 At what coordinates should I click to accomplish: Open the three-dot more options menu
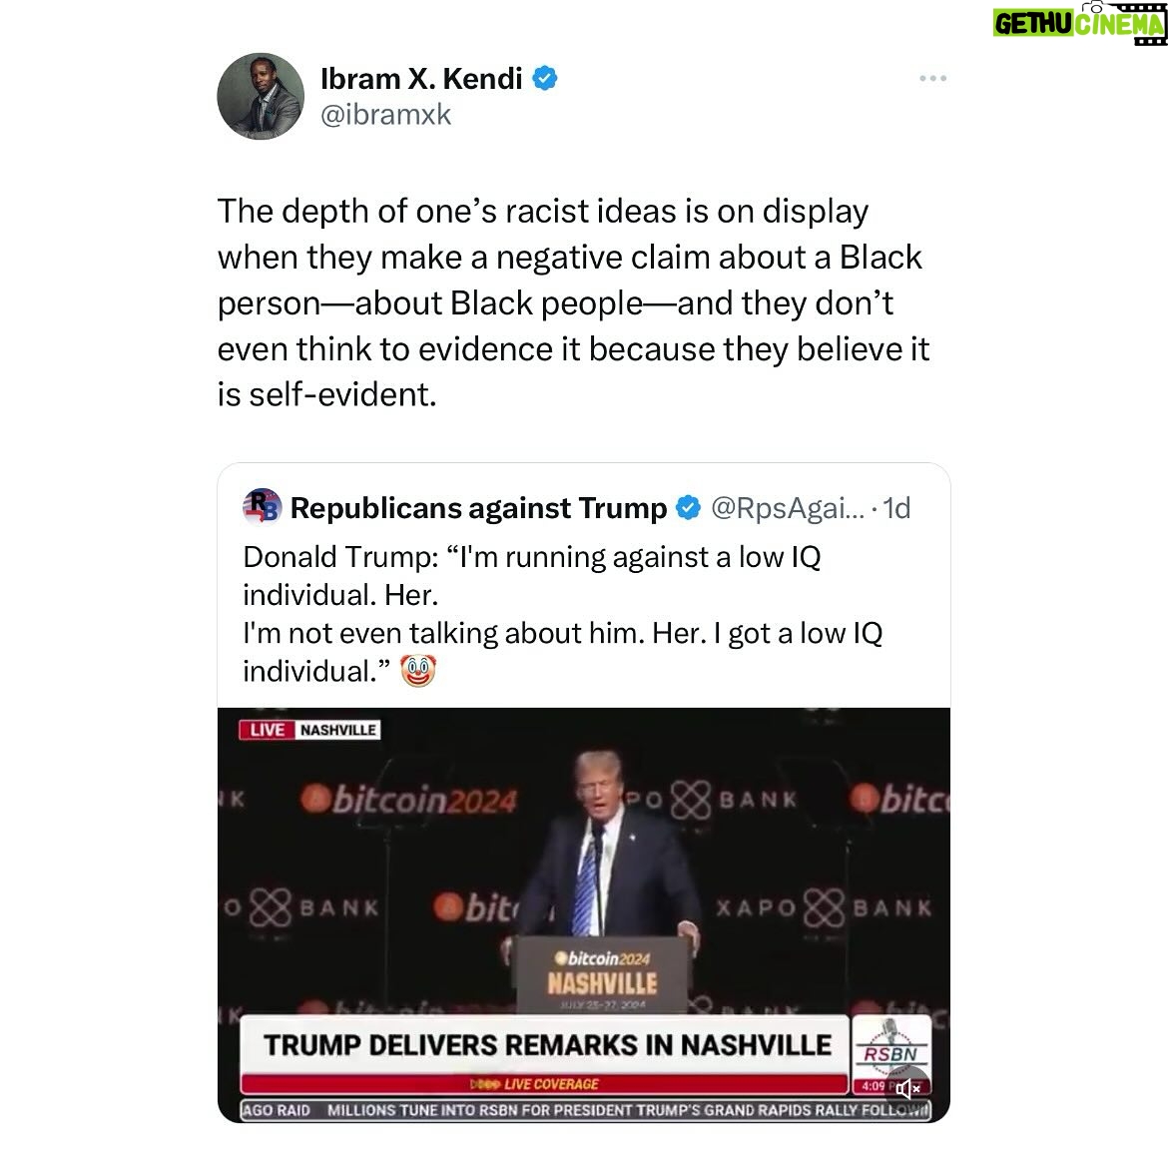932,78
